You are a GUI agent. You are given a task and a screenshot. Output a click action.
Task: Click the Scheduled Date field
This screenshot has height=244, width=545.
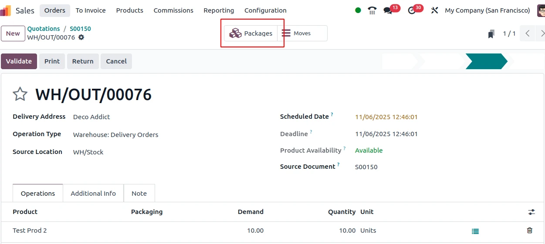pyautogui.click(x=386, y=117)
